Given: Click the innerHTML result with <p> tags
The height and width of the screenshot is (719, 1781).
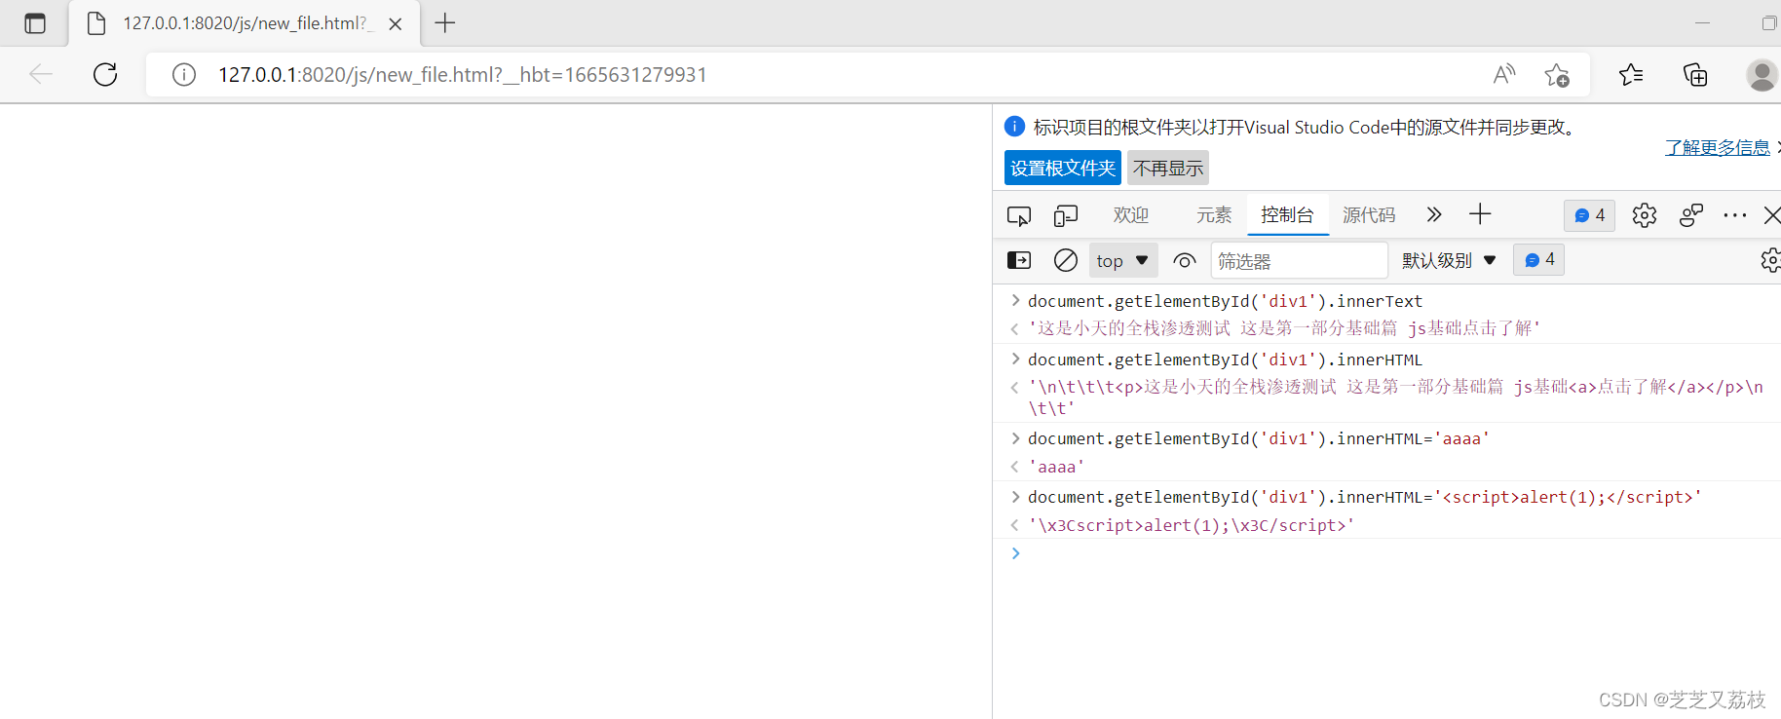Looking at the screenshot, I should click(x=1396, y=397).
